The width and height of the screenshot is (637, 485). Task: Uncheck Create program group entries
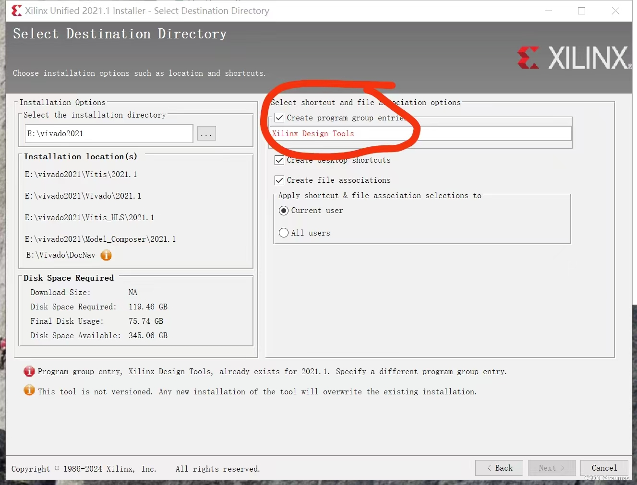(279, 118)
